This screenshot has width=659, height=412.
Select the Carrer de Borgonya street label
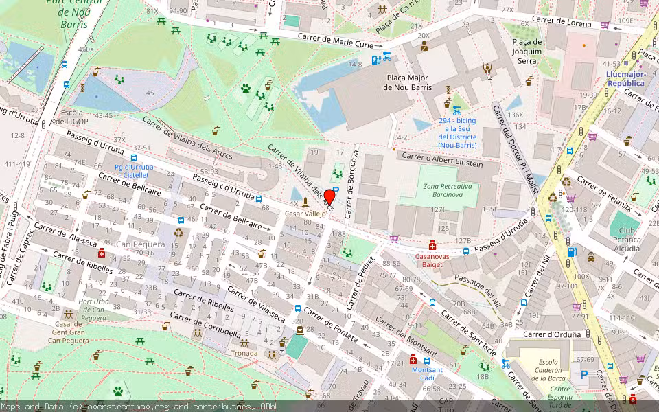click(352, 184)
